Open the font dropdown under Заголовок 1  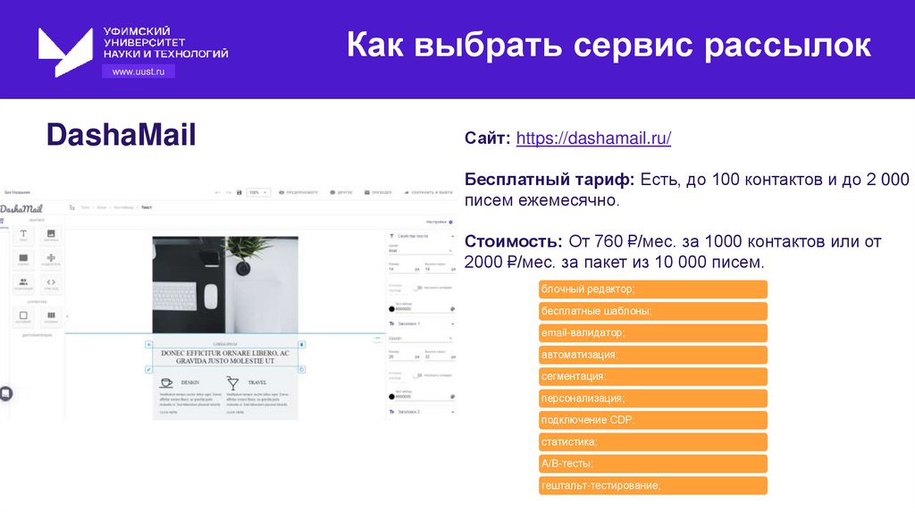(x=421, y=338)
